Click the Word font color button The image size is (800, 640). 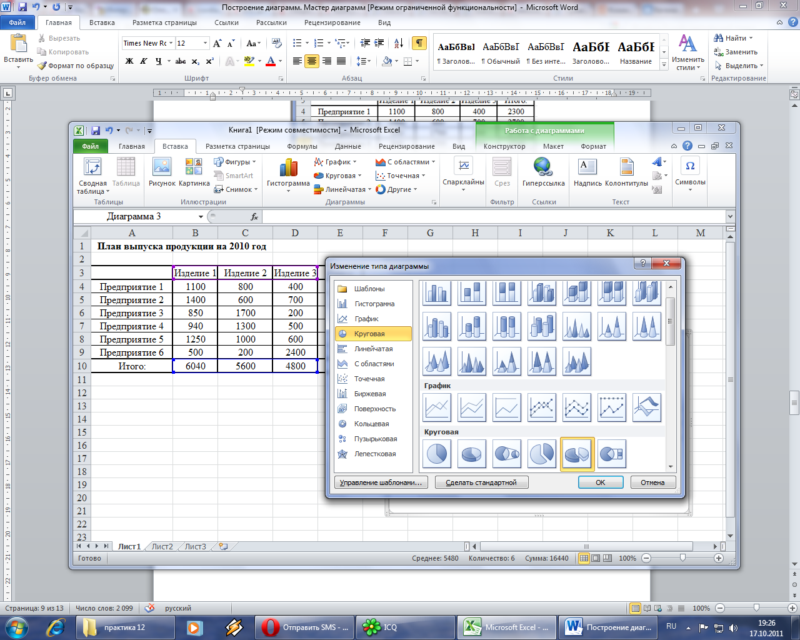click(x=271, y=61)
